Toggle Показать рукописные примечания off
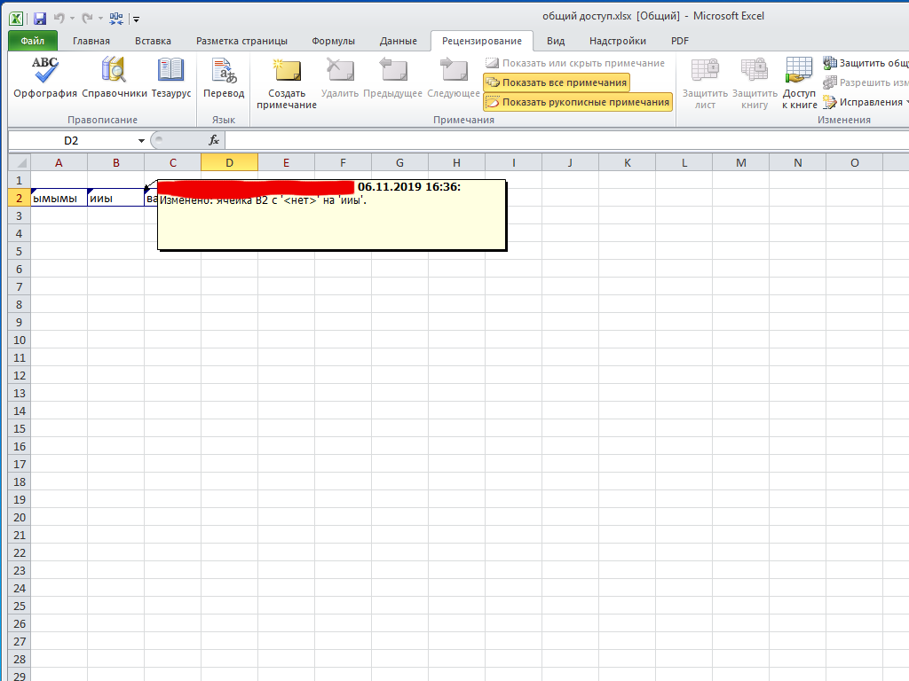Screen dimensions: 909x681 tap(577, 102)
